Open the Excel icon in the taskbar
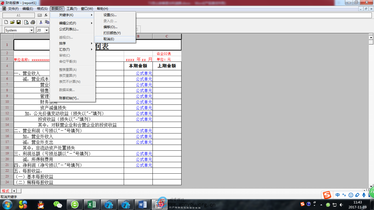 (92, 204)
